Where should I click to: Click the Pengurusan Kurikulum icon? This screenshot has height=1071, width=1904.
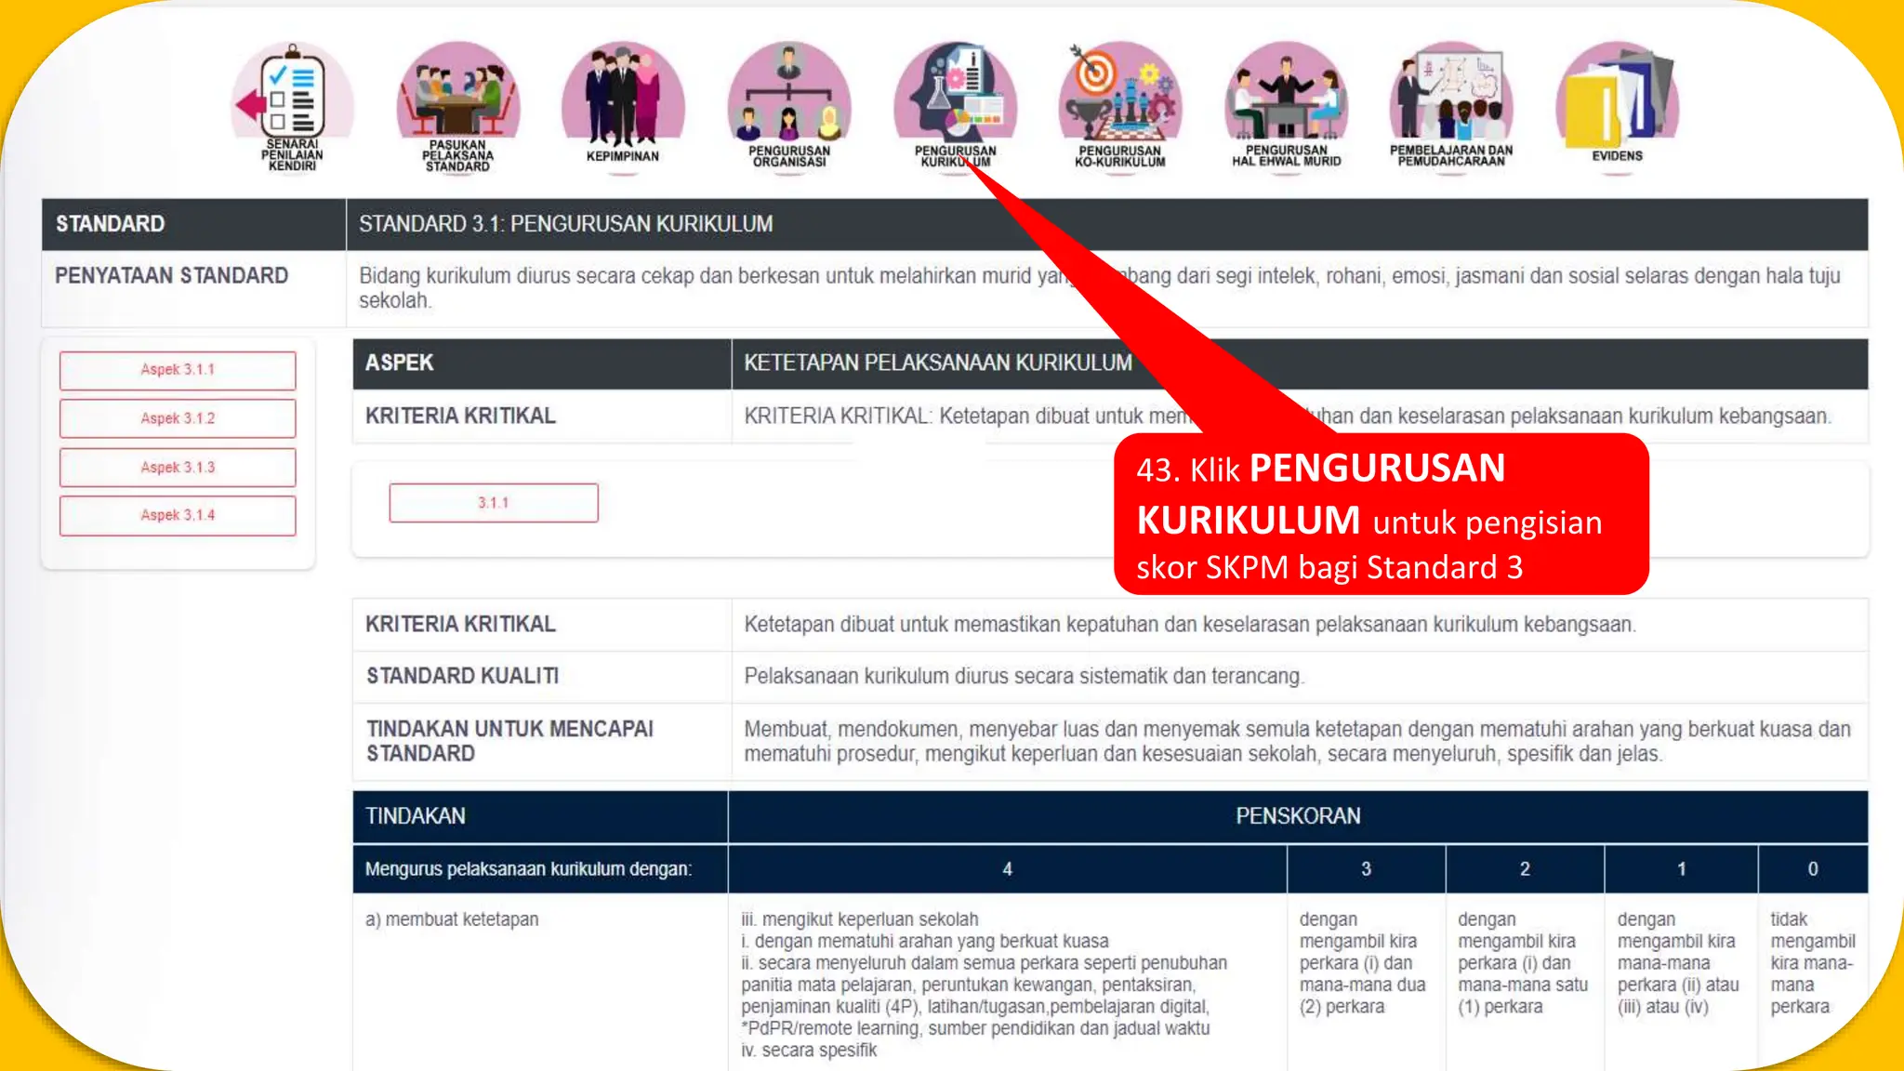pos(955,104)
